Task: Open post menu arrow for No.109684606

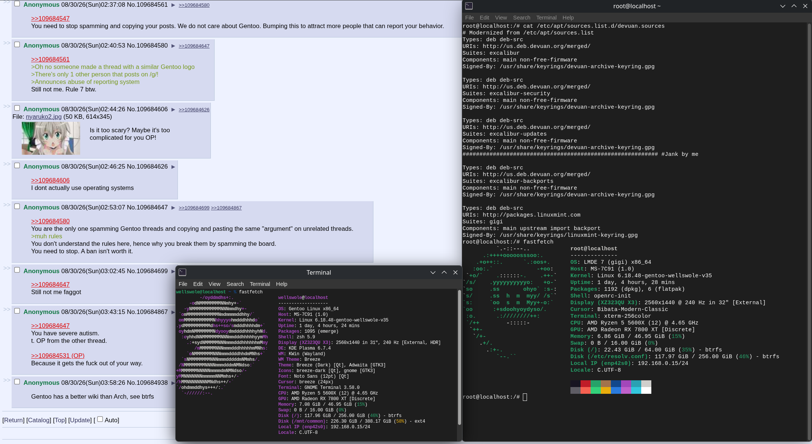Action: 173,109
